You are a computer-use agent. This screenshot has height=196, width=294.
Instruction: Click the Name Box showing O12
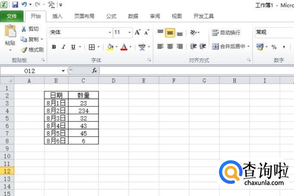30,70
